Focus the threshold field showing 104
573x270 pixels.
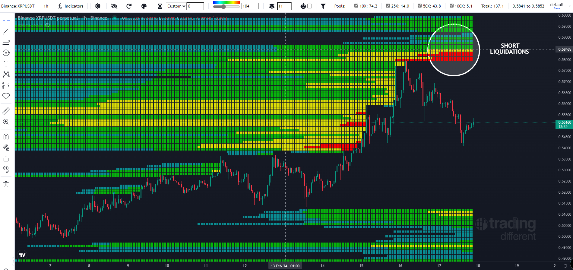pyautogui.click(x=250, y=6)
